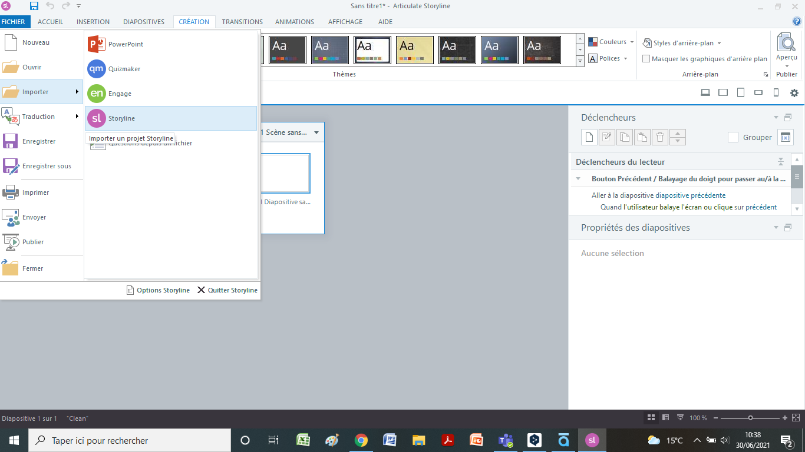Select Publier from the file menu
The width and height of the screenshot is (805, 452).
pyautogui.click(x=41, y=242)
